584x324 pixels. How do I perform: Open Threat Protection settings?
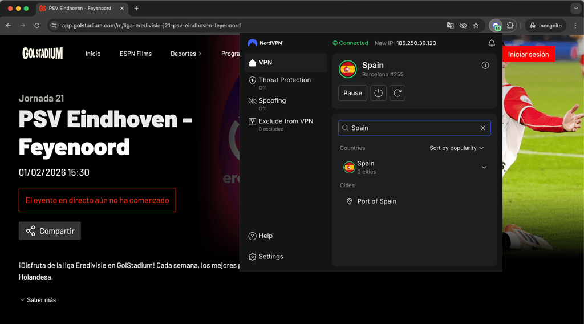286,83
